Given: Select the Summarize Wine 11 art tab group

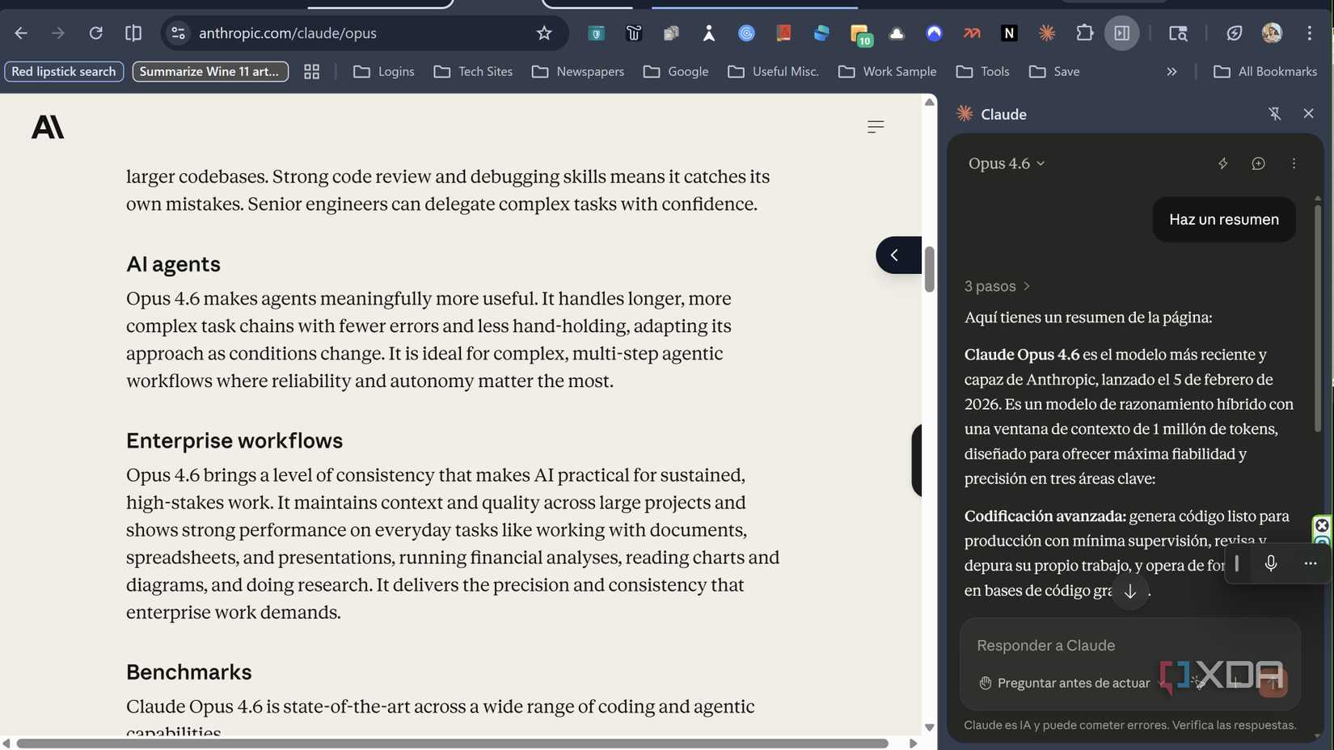Looking at the screenshot, I should [210, 71].
